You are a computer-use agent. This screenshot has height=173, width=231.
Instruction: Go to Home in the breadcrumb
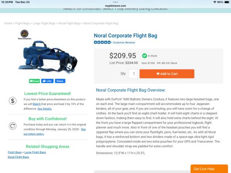coord(8,23)
